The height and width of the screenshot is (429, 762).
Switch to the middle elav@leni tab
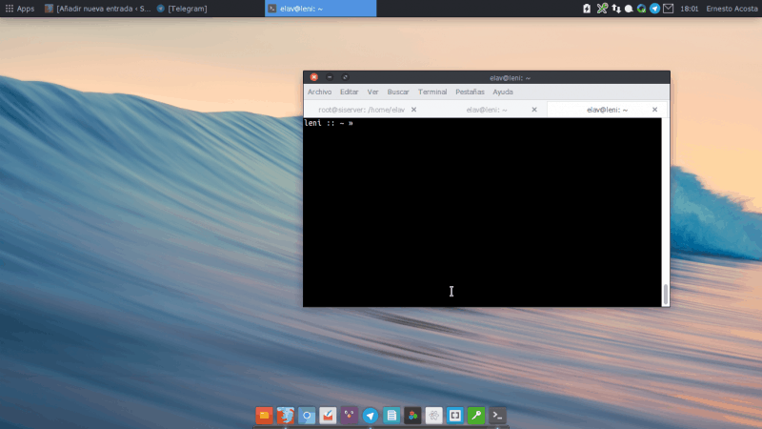487,110
